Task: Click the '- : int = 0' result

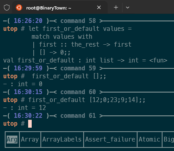Action: click(23, 84)
